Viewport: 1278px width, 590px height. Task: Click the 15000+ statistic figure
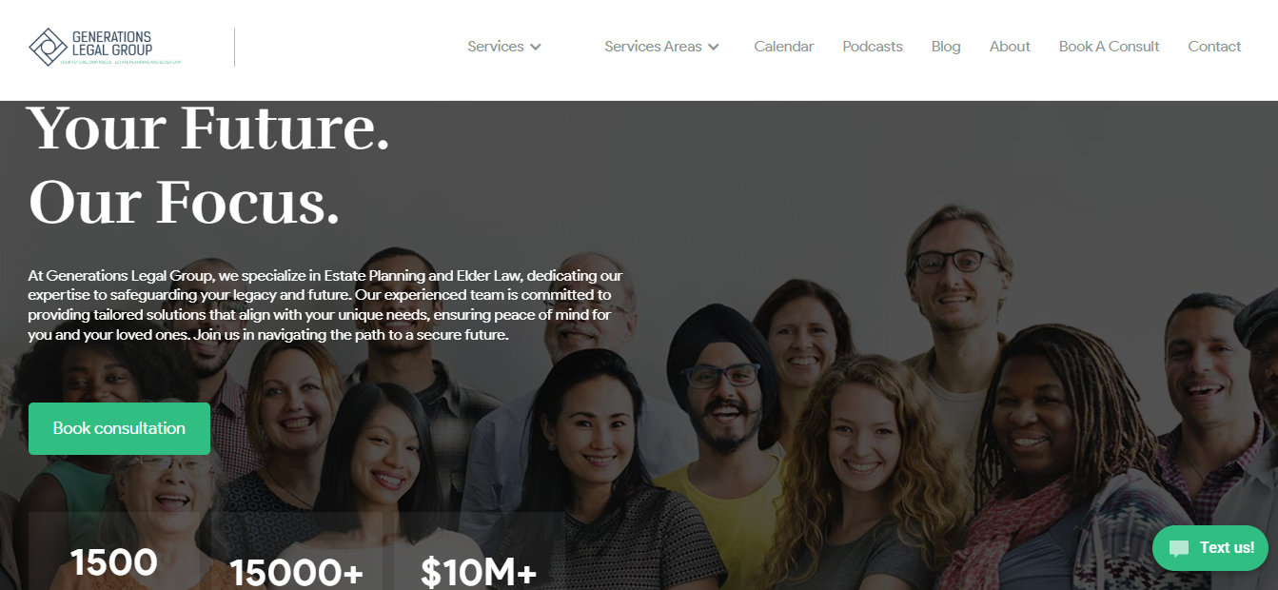click(296, 572)
